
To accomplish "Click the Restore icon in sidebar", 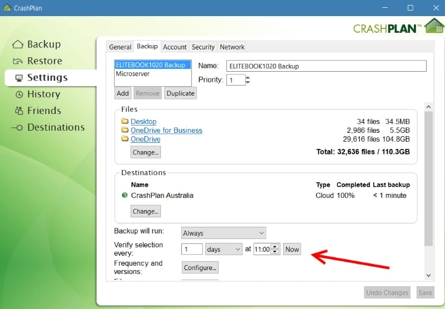I will (x=18, y=61).
